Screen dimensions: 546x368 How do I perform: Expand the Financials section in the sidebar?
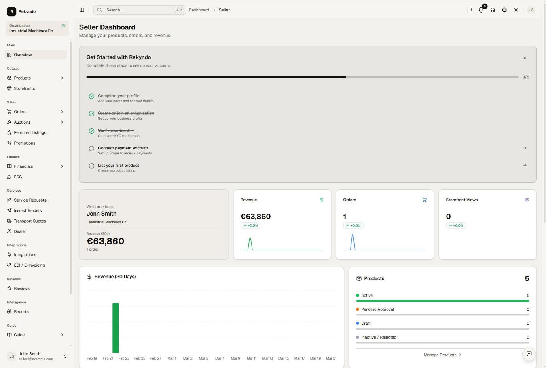point(62,166)
